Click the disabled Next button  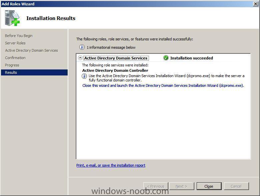182,186
